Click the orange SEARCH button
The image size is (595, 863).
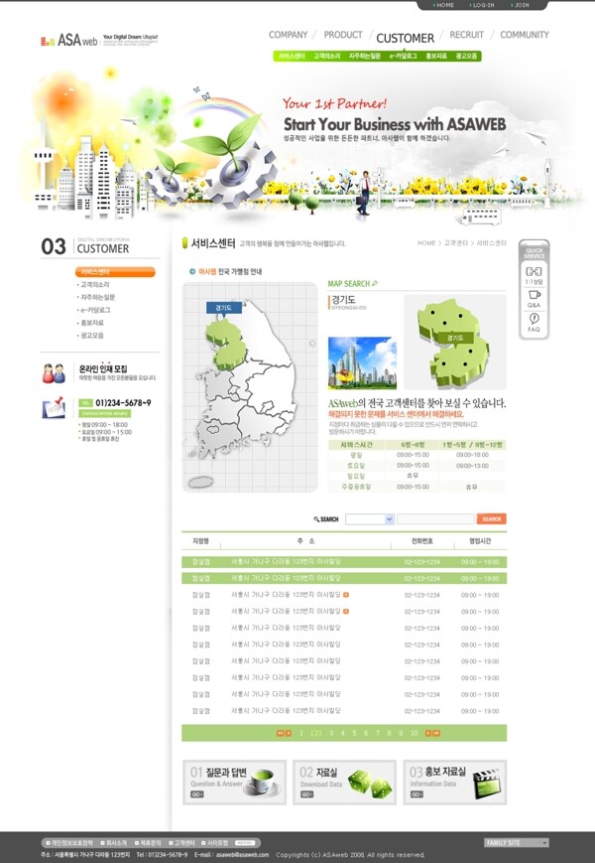(491, 519)
